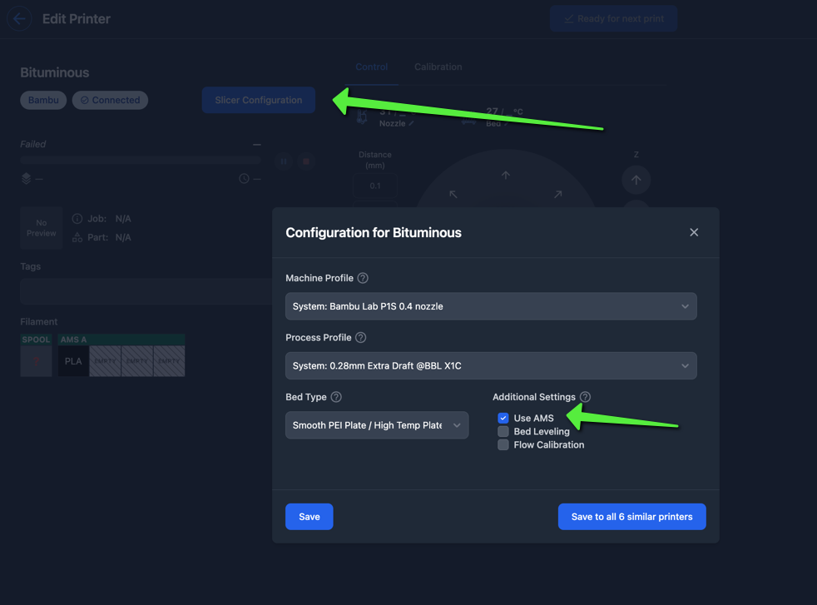Click the Additional Settings help icon
This screenshot has width=817, height=605.
tap(585, 398)
